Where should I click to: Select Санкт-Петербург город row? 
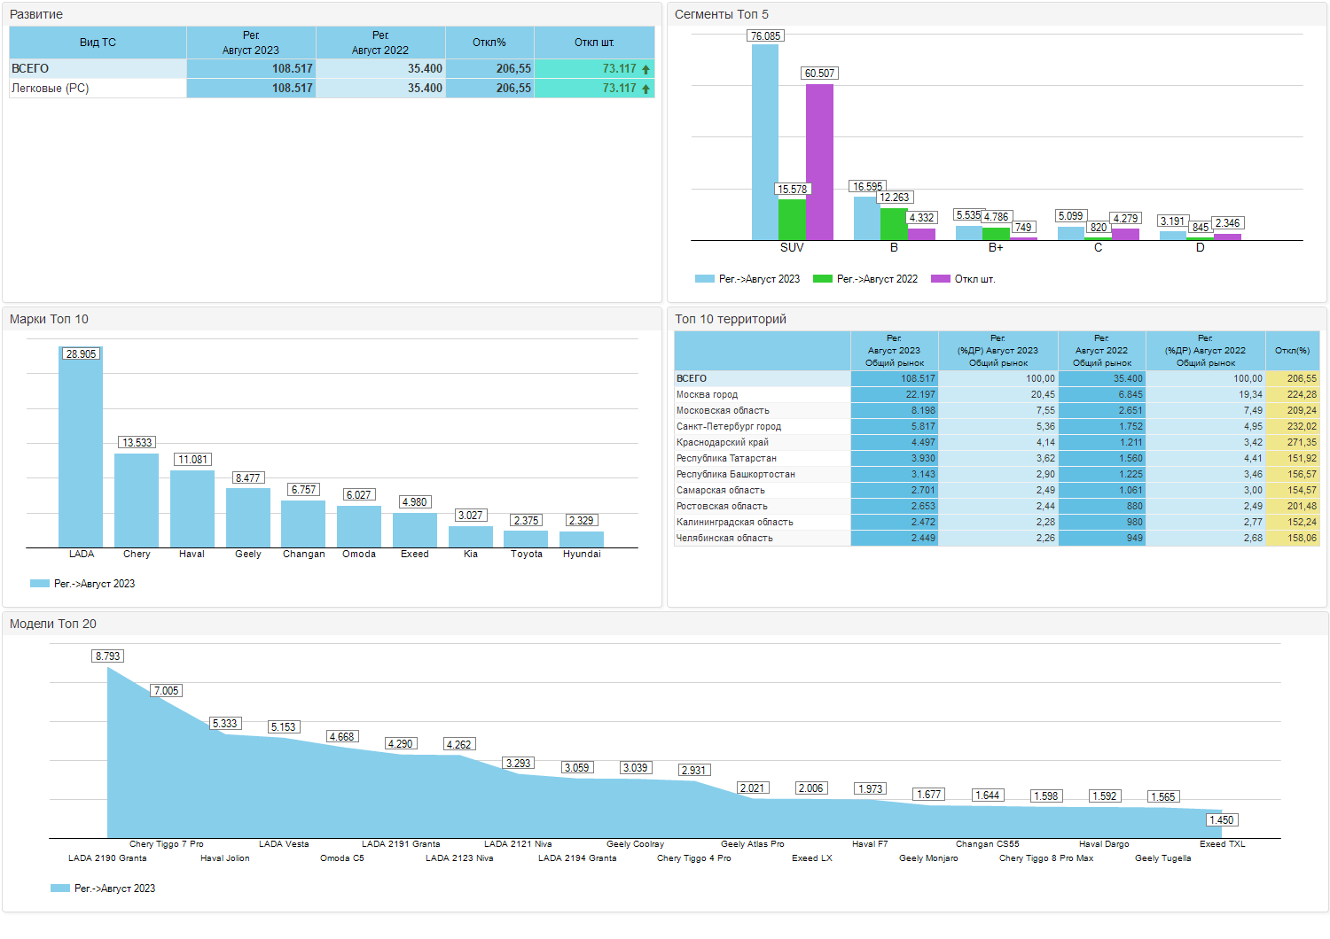[997, 426]
